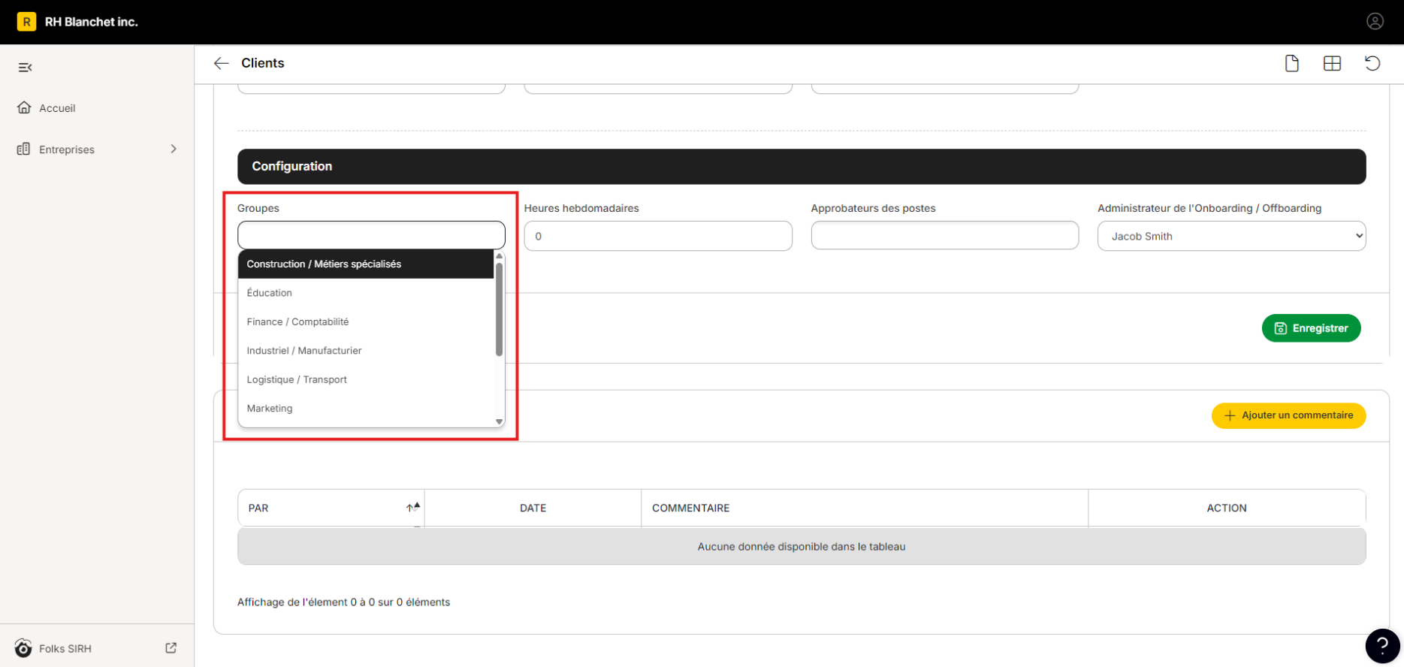This screenshot has height=667, width=1404.
Task: Click the dropdown list scroll up arrow
Action: tap(499, 256)
